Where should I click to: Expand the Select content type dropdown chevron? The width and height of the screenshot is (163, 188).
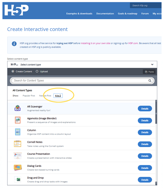click(152, 65)
